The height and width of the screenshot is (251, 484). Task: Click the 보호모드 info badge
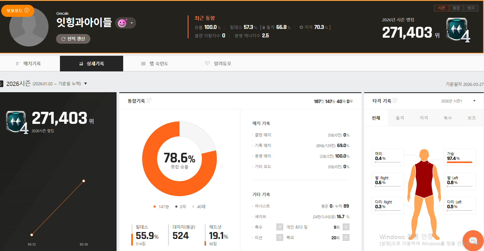pyautogui.click(x=18, y=11)
